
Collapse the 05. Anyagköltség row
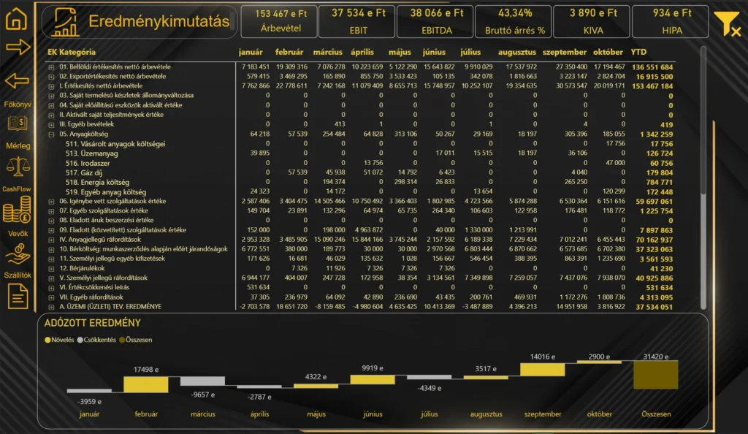tap(51, 134)
